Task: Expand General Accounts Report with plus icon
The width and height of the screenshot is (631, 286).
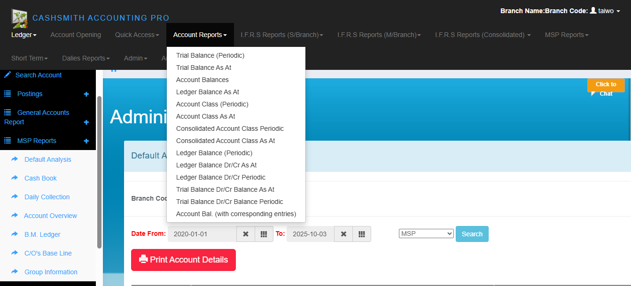Action: tap(86, 122)
